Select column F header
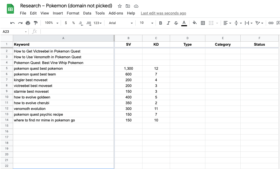The height and width of the screenshot is (169, 280). [259, 38]
